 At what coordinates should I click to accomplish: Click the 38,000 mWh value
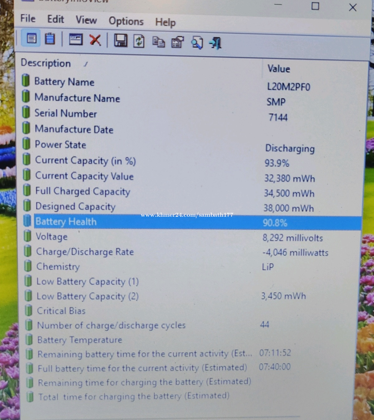(289, 208)
